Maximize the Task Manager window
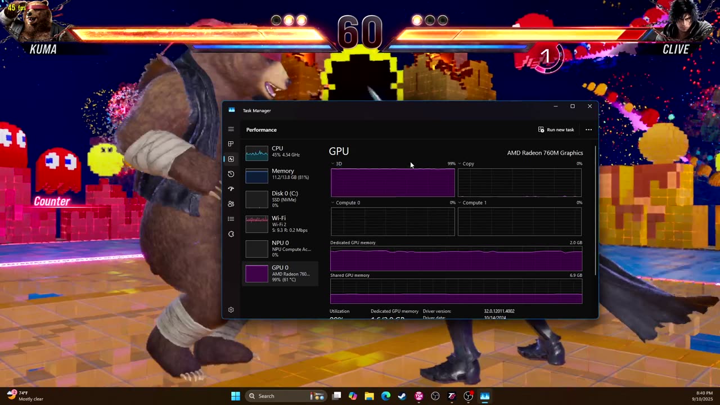This screenshot has height=405, width=720. (573, 106)
